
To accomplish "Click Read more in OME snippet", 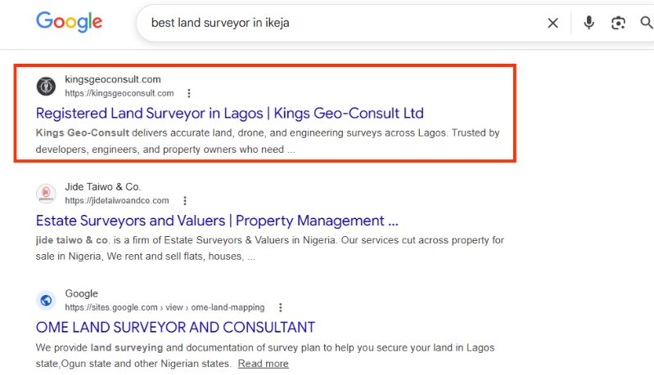I will click(264, 364).
